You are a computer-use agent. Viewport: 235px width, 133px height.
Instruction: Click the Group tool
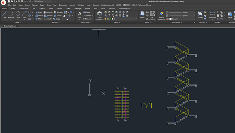coord(200,15)
